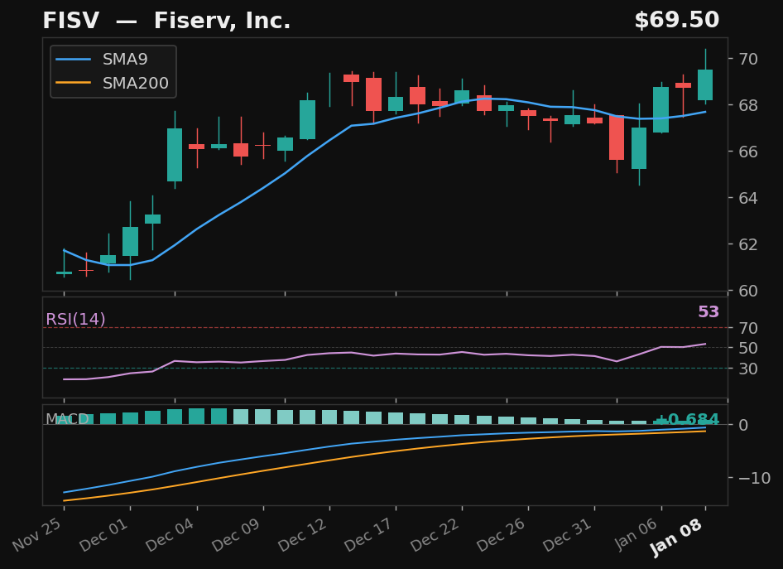Image resolution: width=783 pixels, height=569 pixels.
Task: Select the SMA200 legend entry
Action: (113, 83)
